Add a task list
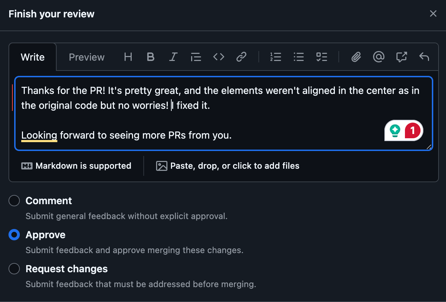 [x=321, y=57]
